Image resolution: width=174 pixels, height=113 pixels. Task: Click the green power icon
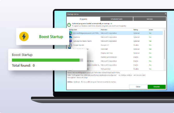tap(69, 25)
